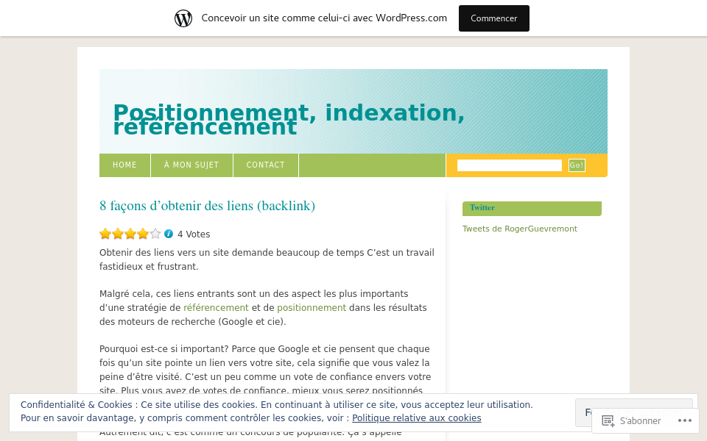Open the HOME menu item
The height and width of the screenshot is (441, 707).
coord(124,165)
